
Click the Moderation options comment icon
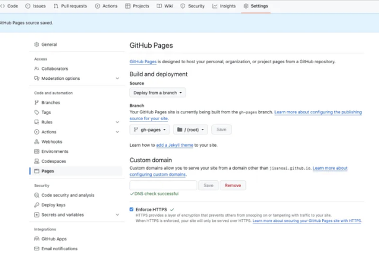click(37, 79)
